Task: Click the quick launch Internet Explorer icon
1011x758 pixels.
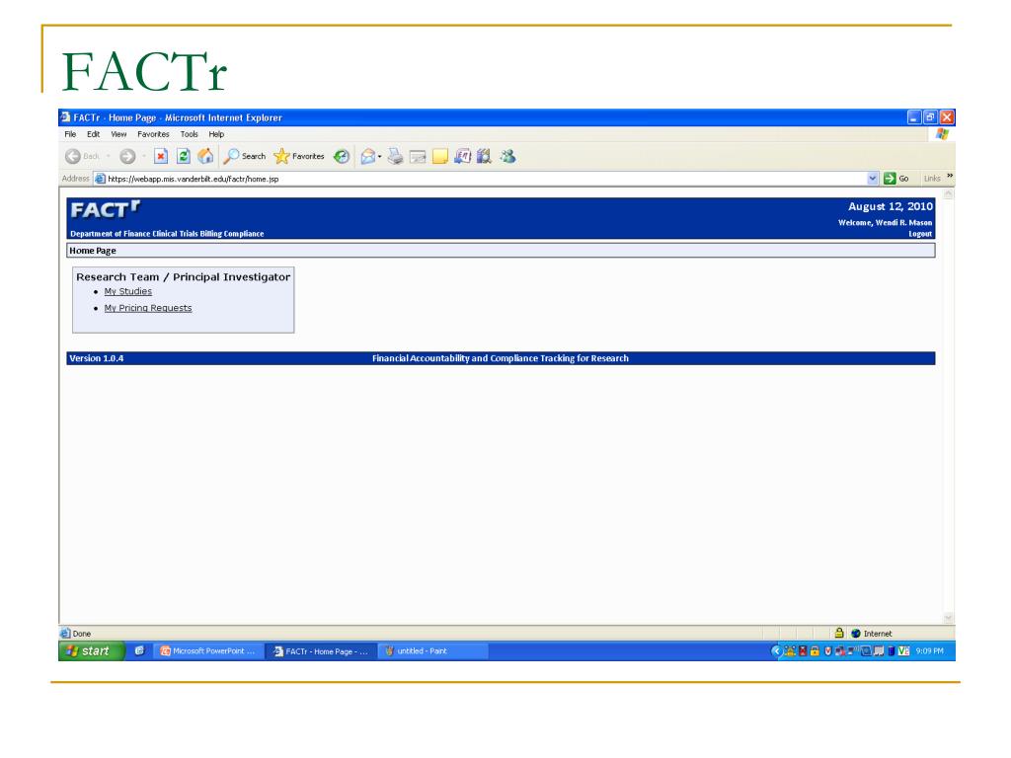Action: coord(139,651)
